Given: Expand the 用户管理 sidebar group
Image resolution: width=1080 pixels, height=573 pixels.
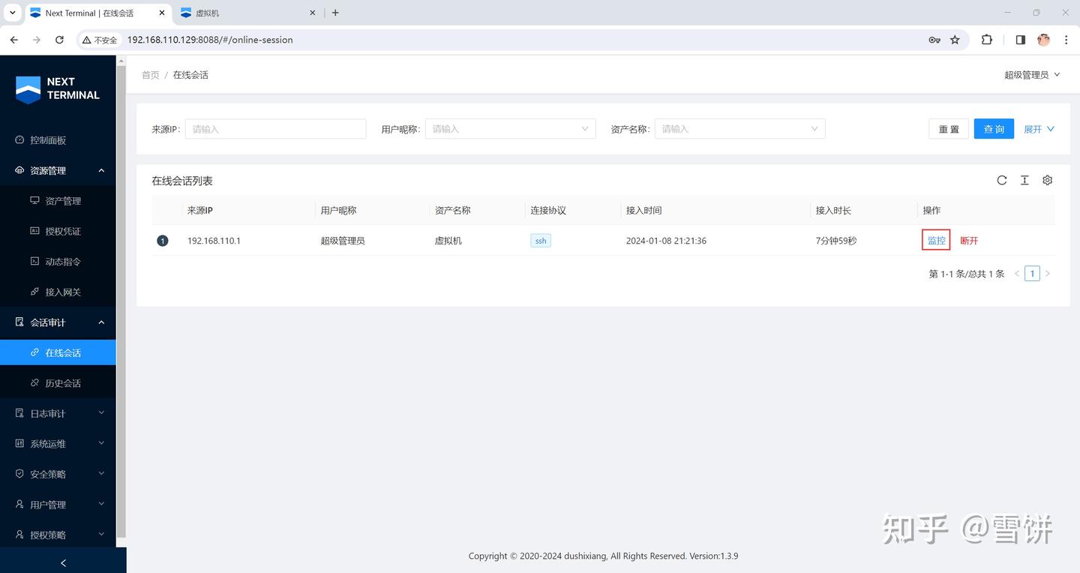Looking at the screenshot, I should point(58,505).
